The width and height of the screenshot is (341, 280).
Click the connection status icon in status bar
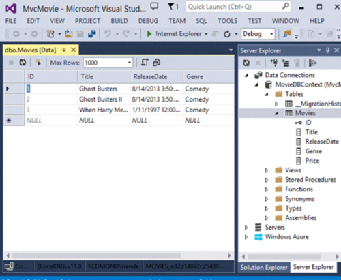coord(9,266)
